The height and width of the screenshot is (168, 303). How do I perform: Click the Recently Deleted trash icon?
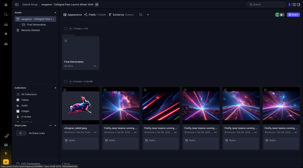tap(18, 30)
